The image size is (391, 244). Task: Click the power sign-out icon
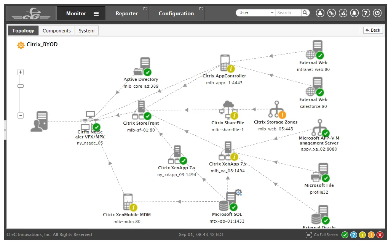click(377, 13)
